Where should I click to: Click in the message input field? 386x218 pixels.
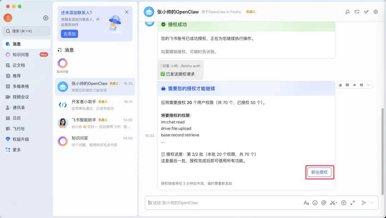pyautogui.click(x=224, y=203)
